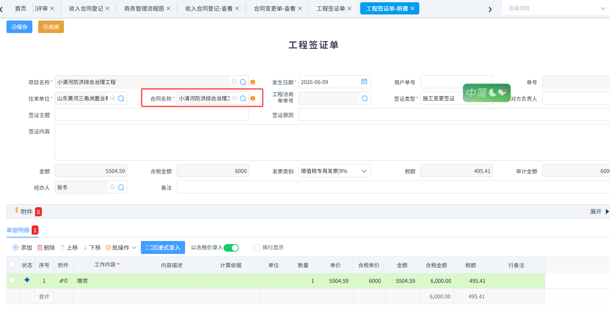Open the 批操作 dropdown menu

pyautogui.click(x=121, y=248)
